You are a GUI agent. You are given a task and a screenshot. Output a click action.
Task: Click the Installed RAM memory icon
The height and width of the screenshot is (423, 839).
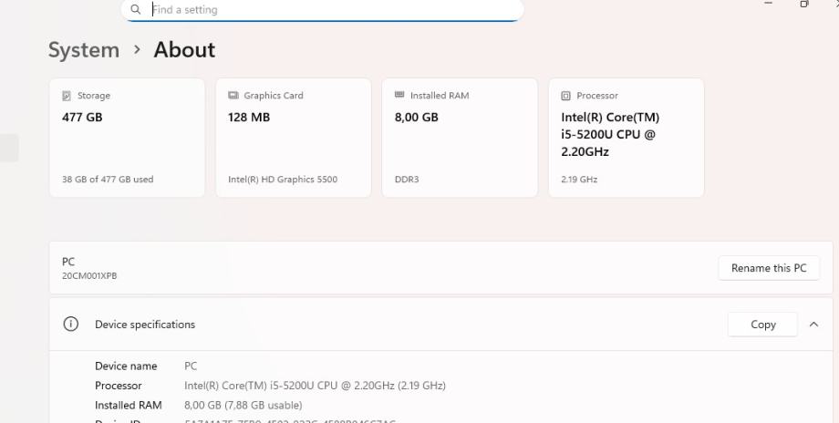tap(399, 95)
